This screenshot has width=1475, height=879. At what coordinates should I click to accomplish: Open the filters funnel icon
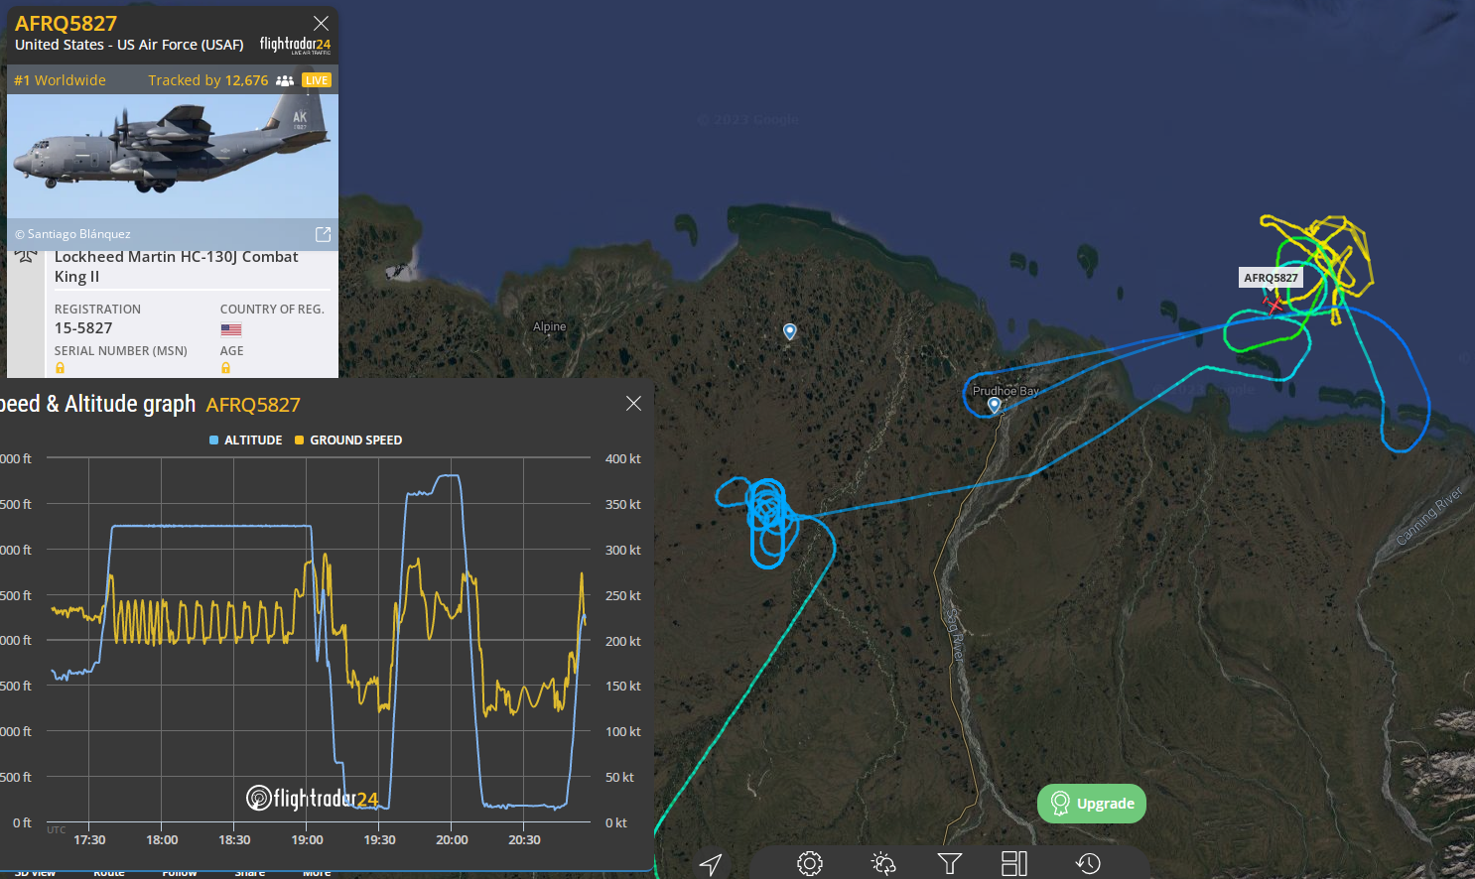click(x=950, y=864)
